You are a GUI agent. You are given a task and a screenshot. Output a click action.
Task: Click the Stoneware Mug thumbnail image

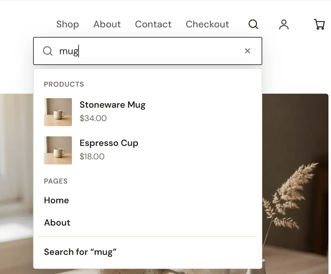click(x=58, y=112)
